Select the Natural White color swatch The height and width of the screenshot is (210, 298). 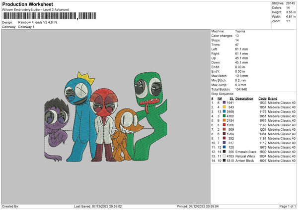(x=224, y=156)
